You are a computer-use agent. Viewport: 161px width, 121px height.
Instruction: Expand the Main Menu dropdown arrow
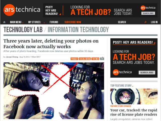tap(23, 23)
